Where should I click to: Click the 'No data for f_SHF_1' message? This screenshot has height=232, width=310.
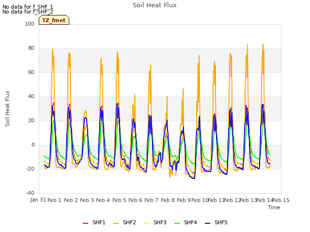click(x=28, y=7)
